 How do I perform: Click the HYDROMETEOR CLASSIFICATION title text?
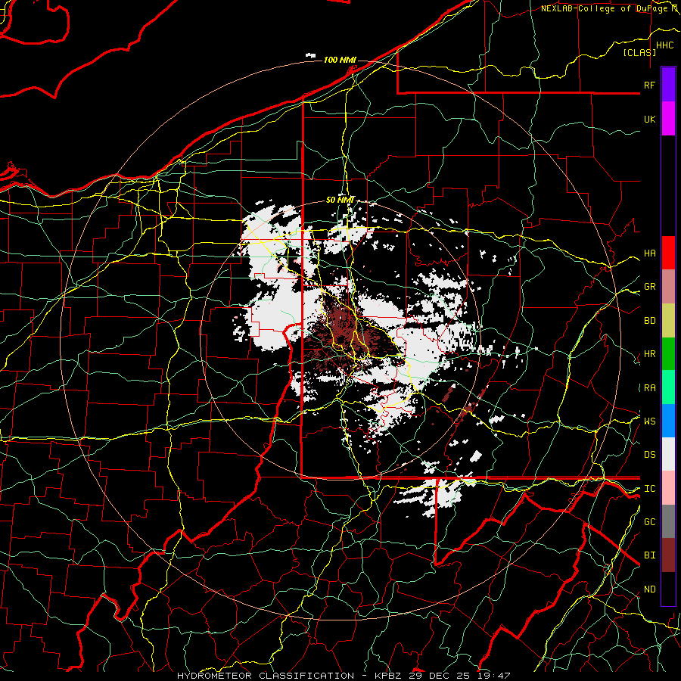pos(266,676)
